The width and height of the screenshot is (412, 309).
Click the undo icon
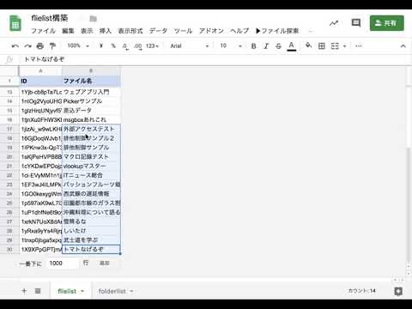click(x=15, y=45)
